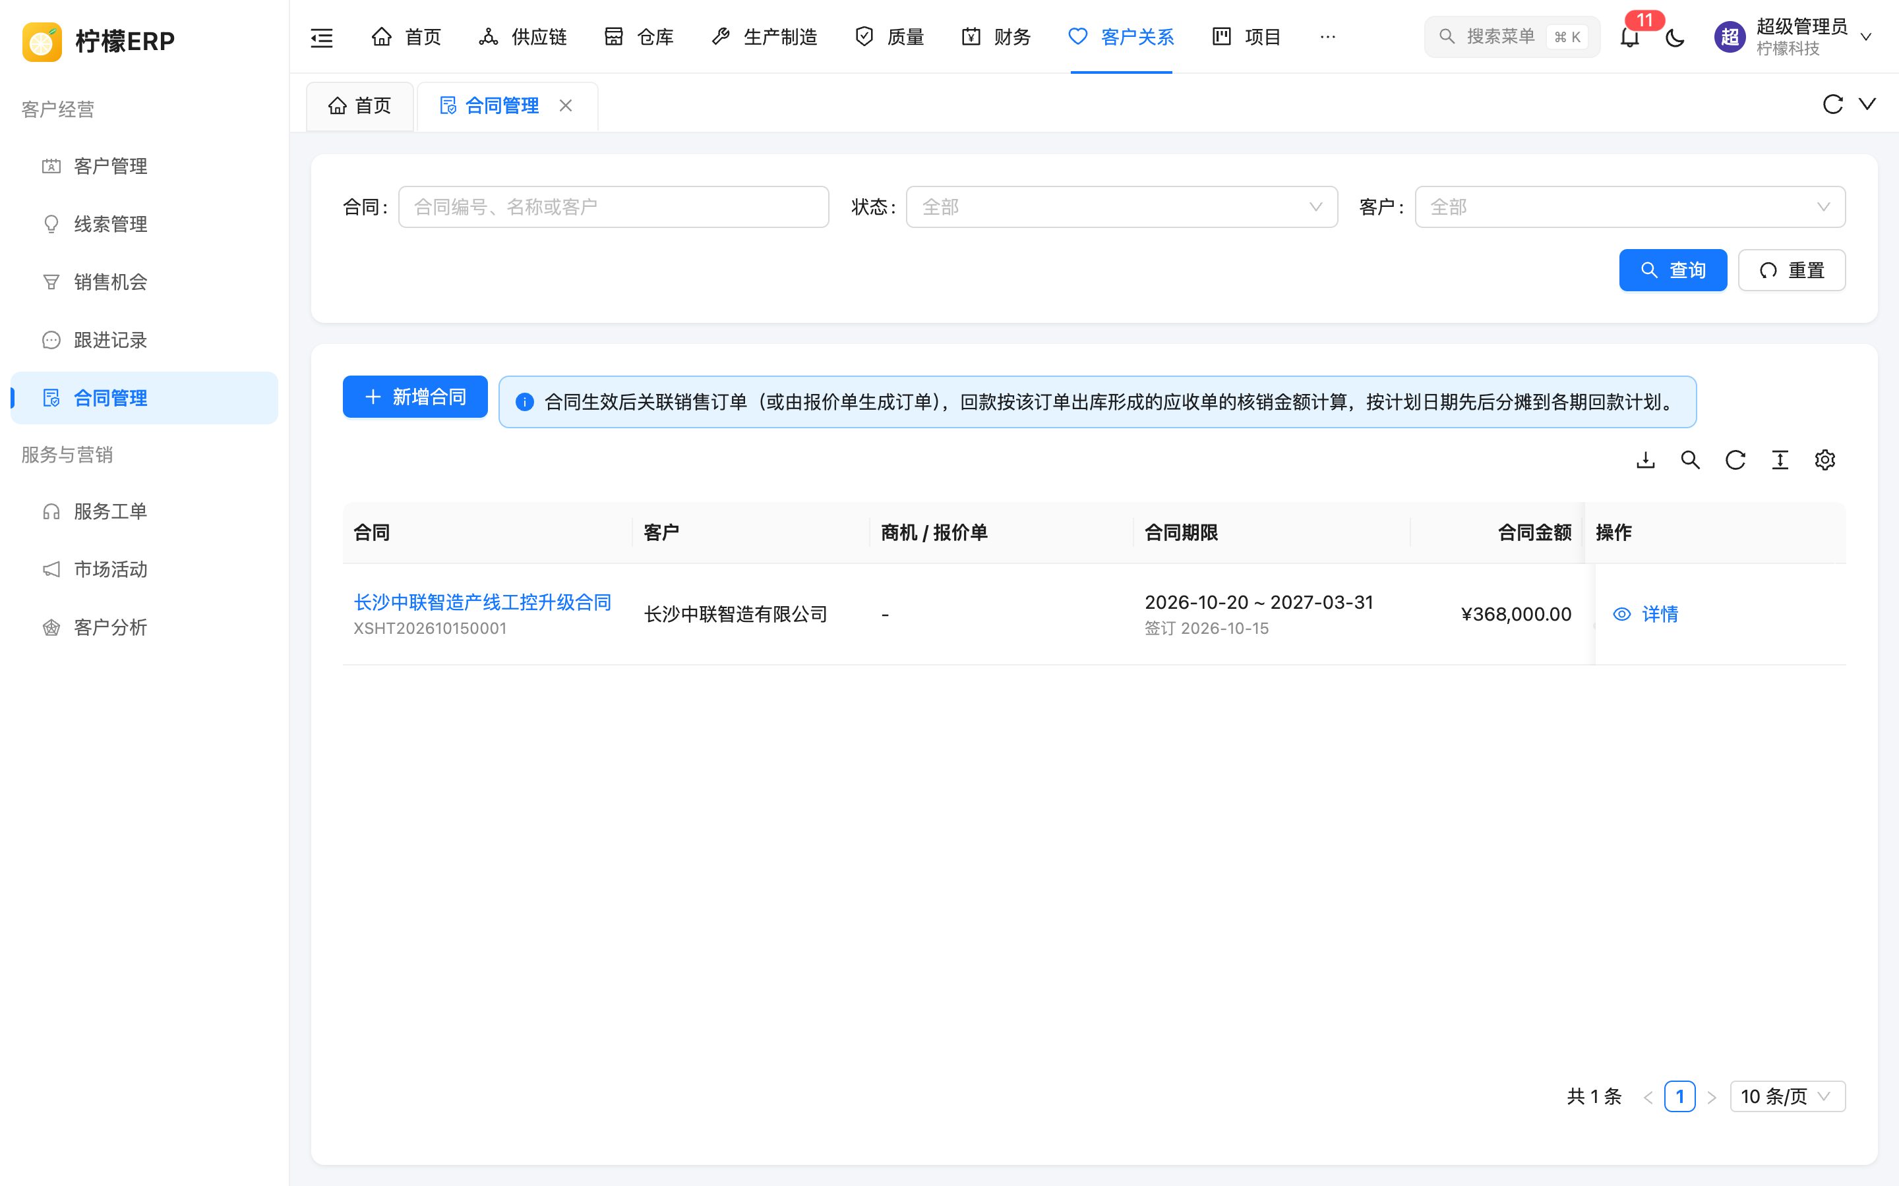Refresh the contract table icon
Image resolution: width=1899 pixels, height=1186 pixels.
pos(1735,461)
